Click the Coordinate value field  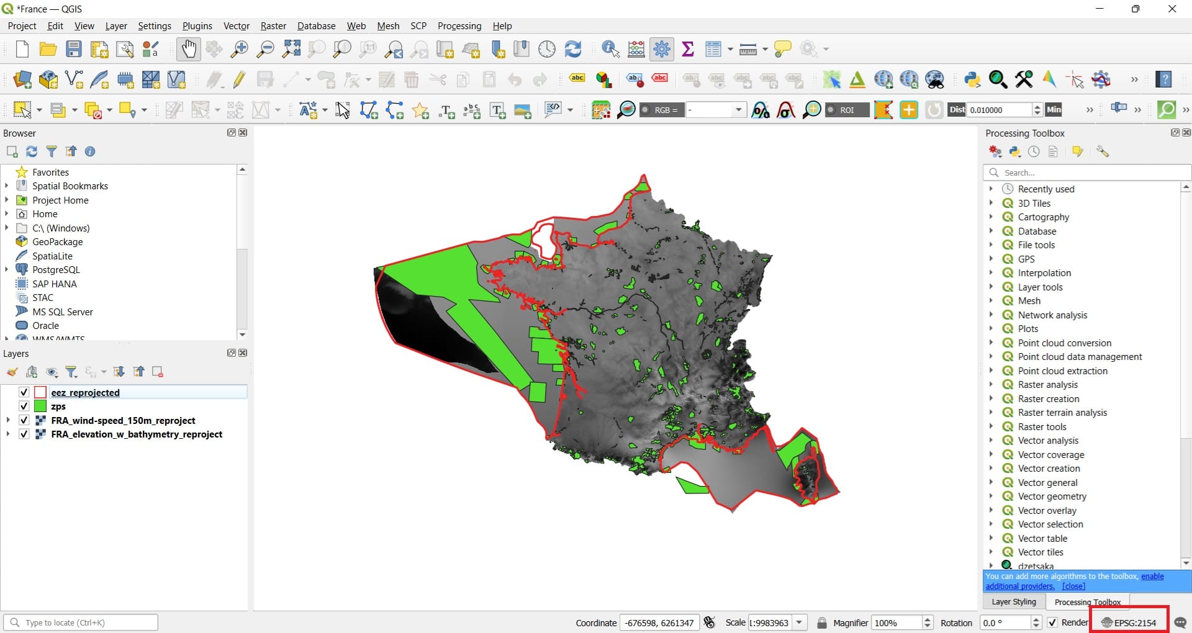click(x=659, y=622)
